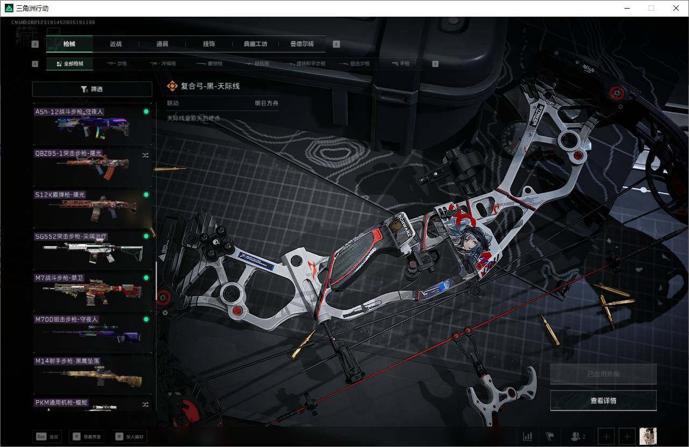The height and width of the screenshot is (447, 689).
Task: Click the second plus teammate slot
Action: [627, 436]
